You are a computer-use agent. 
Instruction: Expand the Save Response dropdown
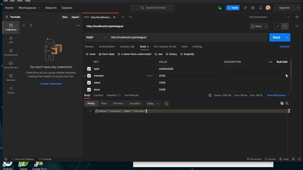click(288, 95)
